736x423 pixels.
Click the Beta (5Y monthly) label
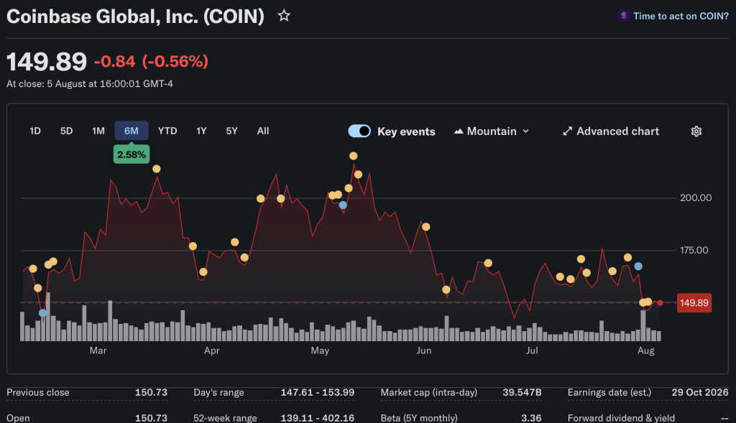(419, 418)
